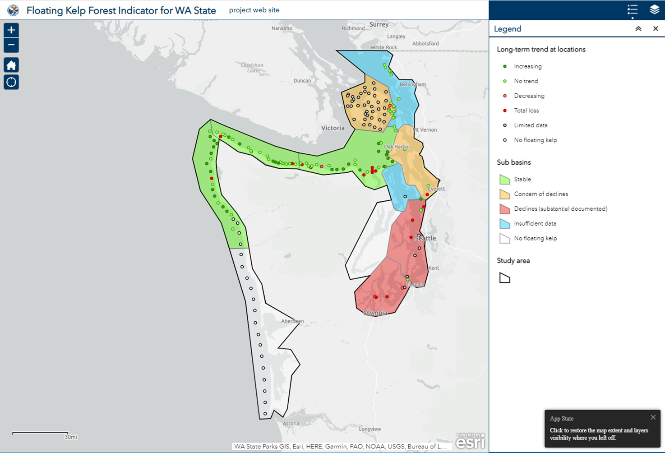Click the Total loss red dot symbol

pyautogui.click(x=505, y=111)
